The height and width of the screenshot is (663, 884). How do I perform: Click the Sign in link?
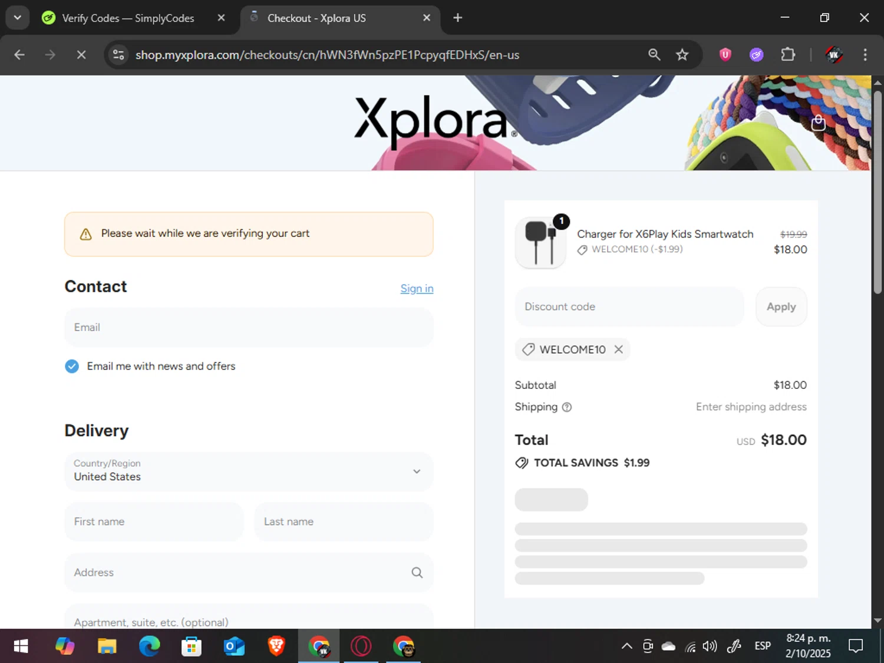click(417, 289)
